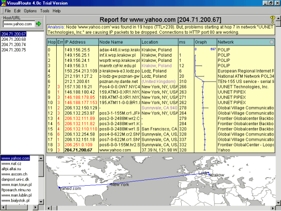
Task: Click the Krakow label on the map
Action: point(217,175)
